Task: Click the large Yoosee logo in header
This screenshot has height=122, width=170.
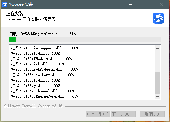Action: pyautogui.click(x=159, y=18)
